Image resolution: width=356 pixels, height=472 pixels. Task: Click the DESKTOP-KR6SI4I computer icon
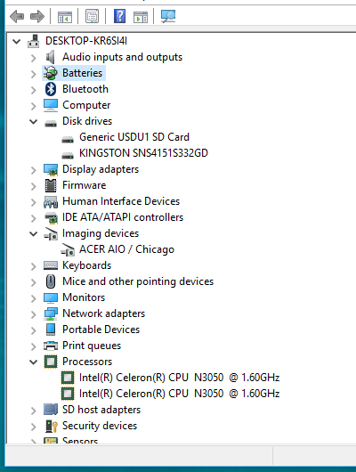coord(34,41)
